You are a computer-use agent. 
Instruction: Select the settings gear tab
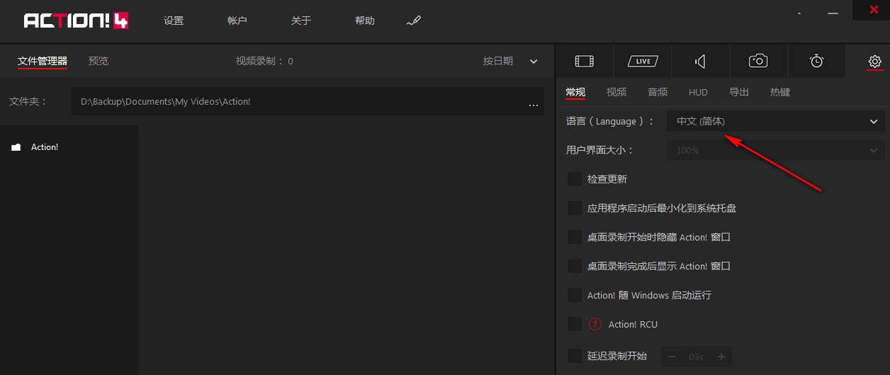coord(875,62)
